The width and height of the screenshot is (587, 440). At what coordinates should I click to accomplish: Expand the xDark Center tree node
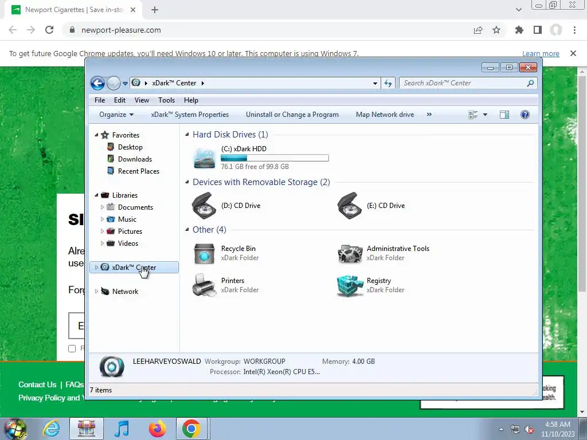pos(96,267)
